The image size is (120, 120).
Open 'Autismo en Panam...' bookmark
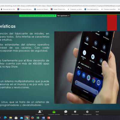click(42, 9)
